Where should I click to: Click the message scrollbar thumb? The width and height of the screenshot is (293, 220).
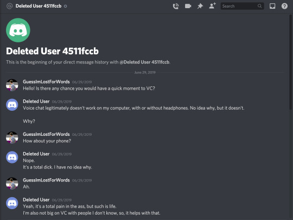tap(290, 62)
